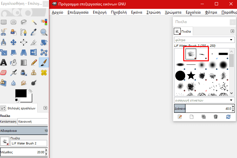The width and height of the screenshot is (237, 158).
Task: Select the Zoom magnifier tool
Action: pos(44,32)
